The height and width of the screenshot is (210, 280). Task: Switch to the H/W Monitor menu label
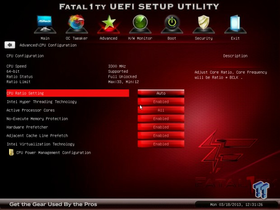pos(140,38)
